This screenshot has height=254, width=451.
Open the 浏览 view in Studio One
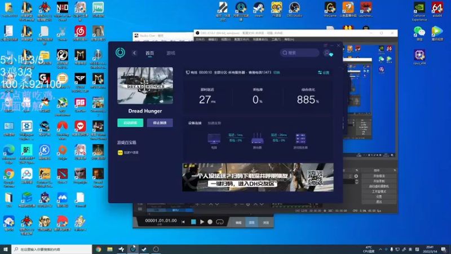[266, 222]
